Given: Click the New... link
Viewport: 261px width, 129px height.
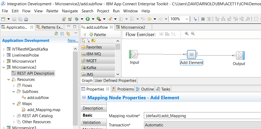Looking at the screenshot, I should click(x=73, y=41).
